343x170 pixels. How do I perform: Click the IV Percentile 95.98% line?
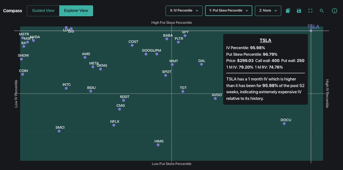pos(246,48)
